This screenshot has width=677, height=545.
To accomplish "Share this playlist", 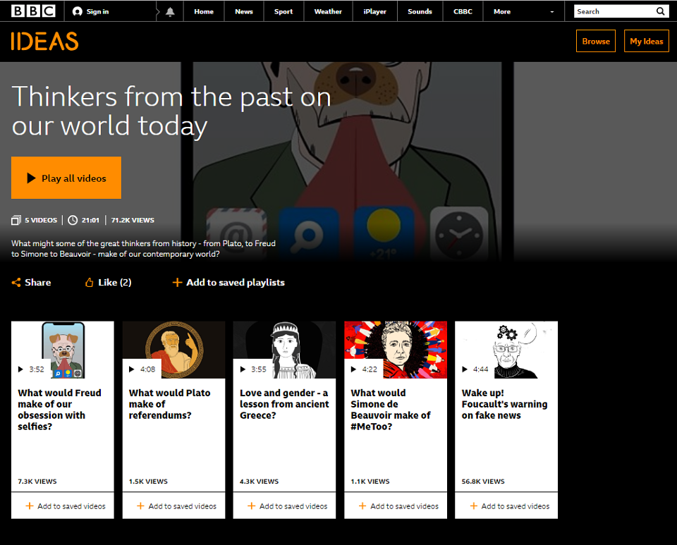I will click(31, 282).
